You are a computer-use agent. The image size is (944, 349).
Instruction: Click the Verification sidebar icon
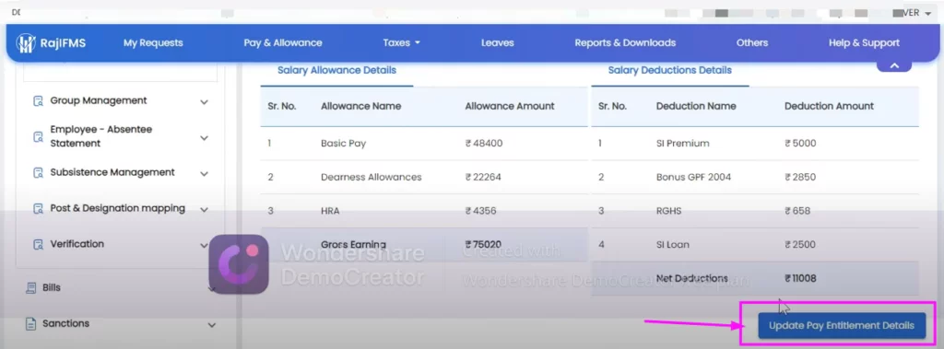click(x=38, y=244)
